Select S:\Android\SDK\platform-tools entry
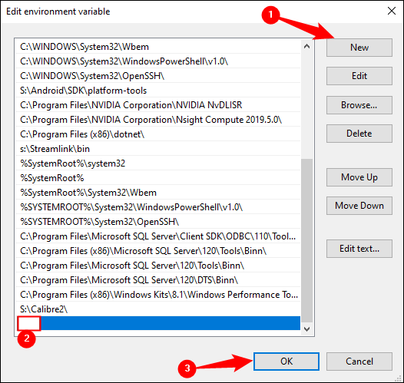Screen dimensions: 404x383 click(157, 91)
